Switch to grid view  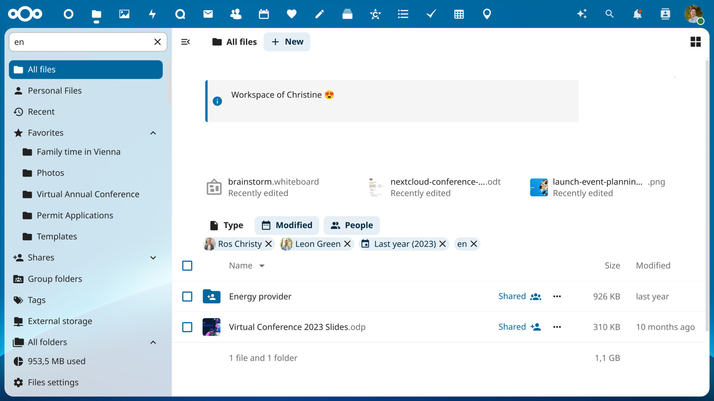point(695,42)
